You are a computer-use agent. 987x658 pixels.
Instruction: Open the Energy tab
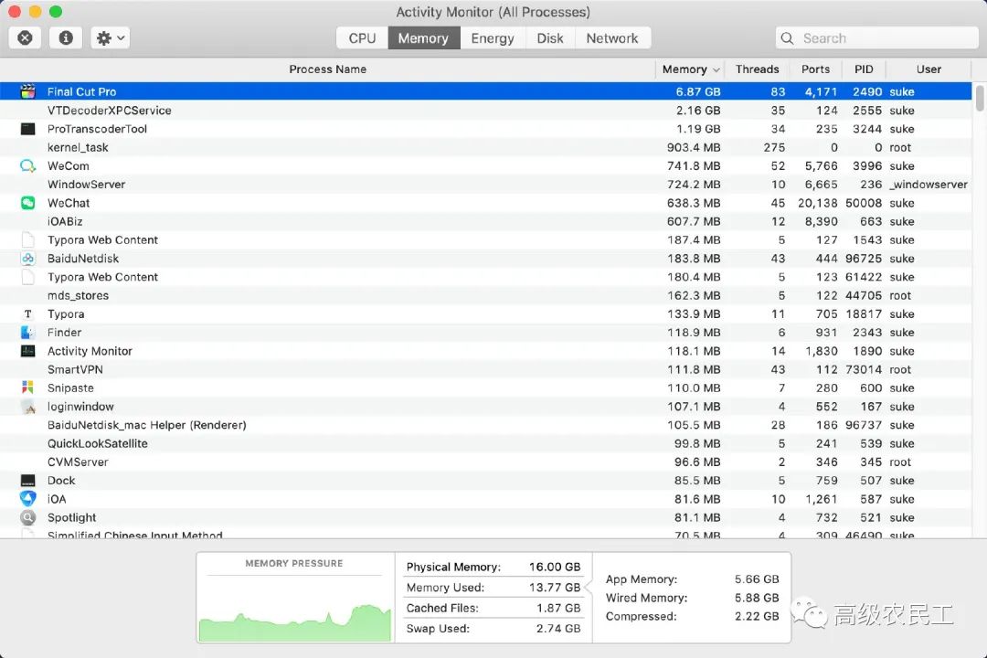click(493, 38)
